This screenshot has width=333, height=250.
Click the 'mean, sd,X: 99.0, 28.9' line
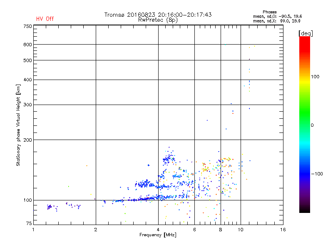pyautogui.click(x=276, y=21)
